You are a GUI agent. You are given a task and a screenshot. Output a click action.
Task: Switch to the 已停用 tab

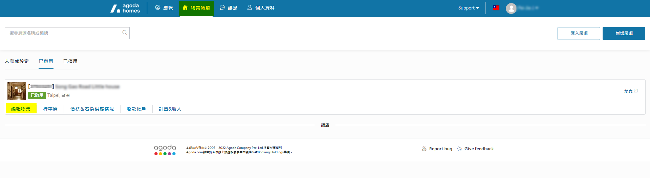click(70, 61)
